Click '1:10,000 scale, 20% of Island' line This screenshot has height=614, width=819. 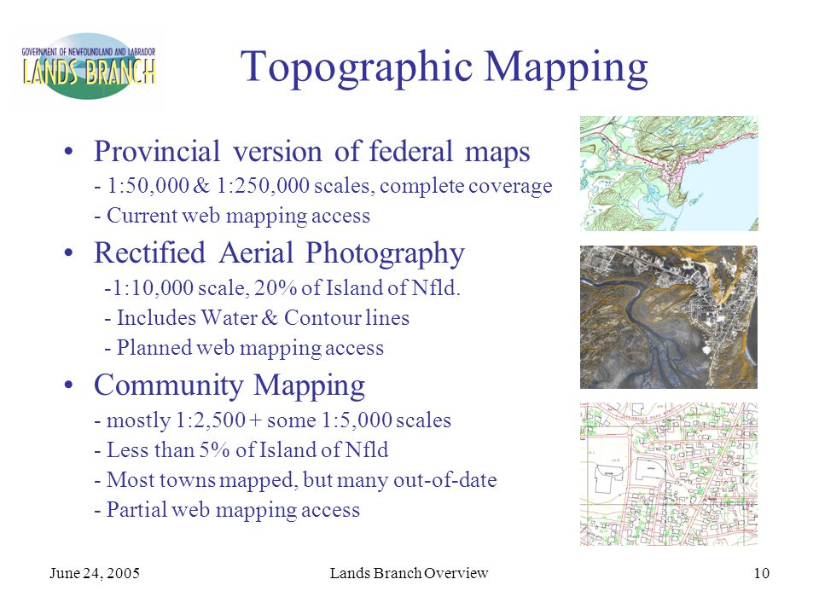[x=282, y=287]
